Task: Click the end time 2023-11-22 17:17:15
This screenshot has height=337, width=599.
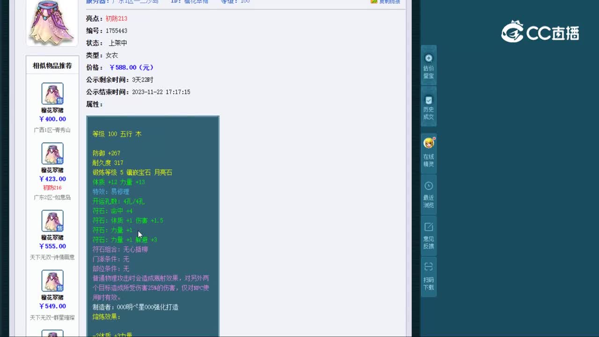Action: [161, 92]
